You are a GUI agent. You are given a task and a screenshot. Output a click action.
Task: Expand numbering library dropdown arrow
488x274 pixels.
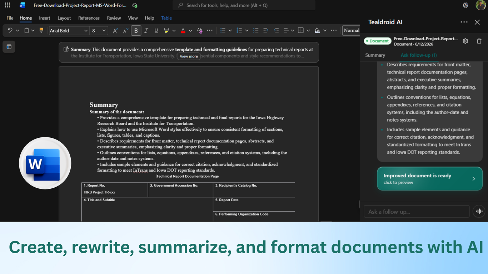tap(247, 31)
